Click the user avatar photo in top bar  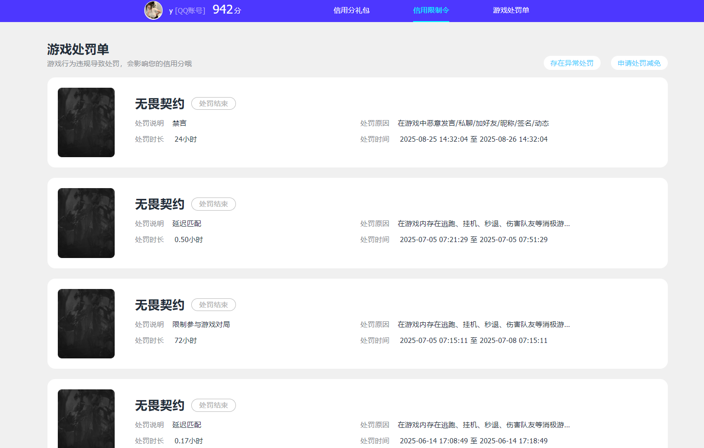pos(153,10)
